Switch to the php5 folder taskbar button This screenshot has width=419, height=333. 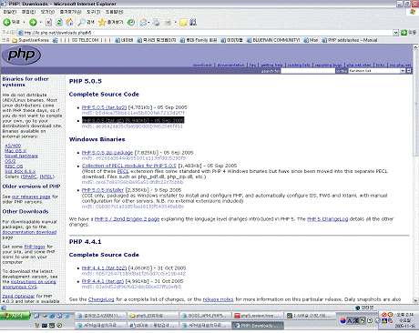[152, 316]
